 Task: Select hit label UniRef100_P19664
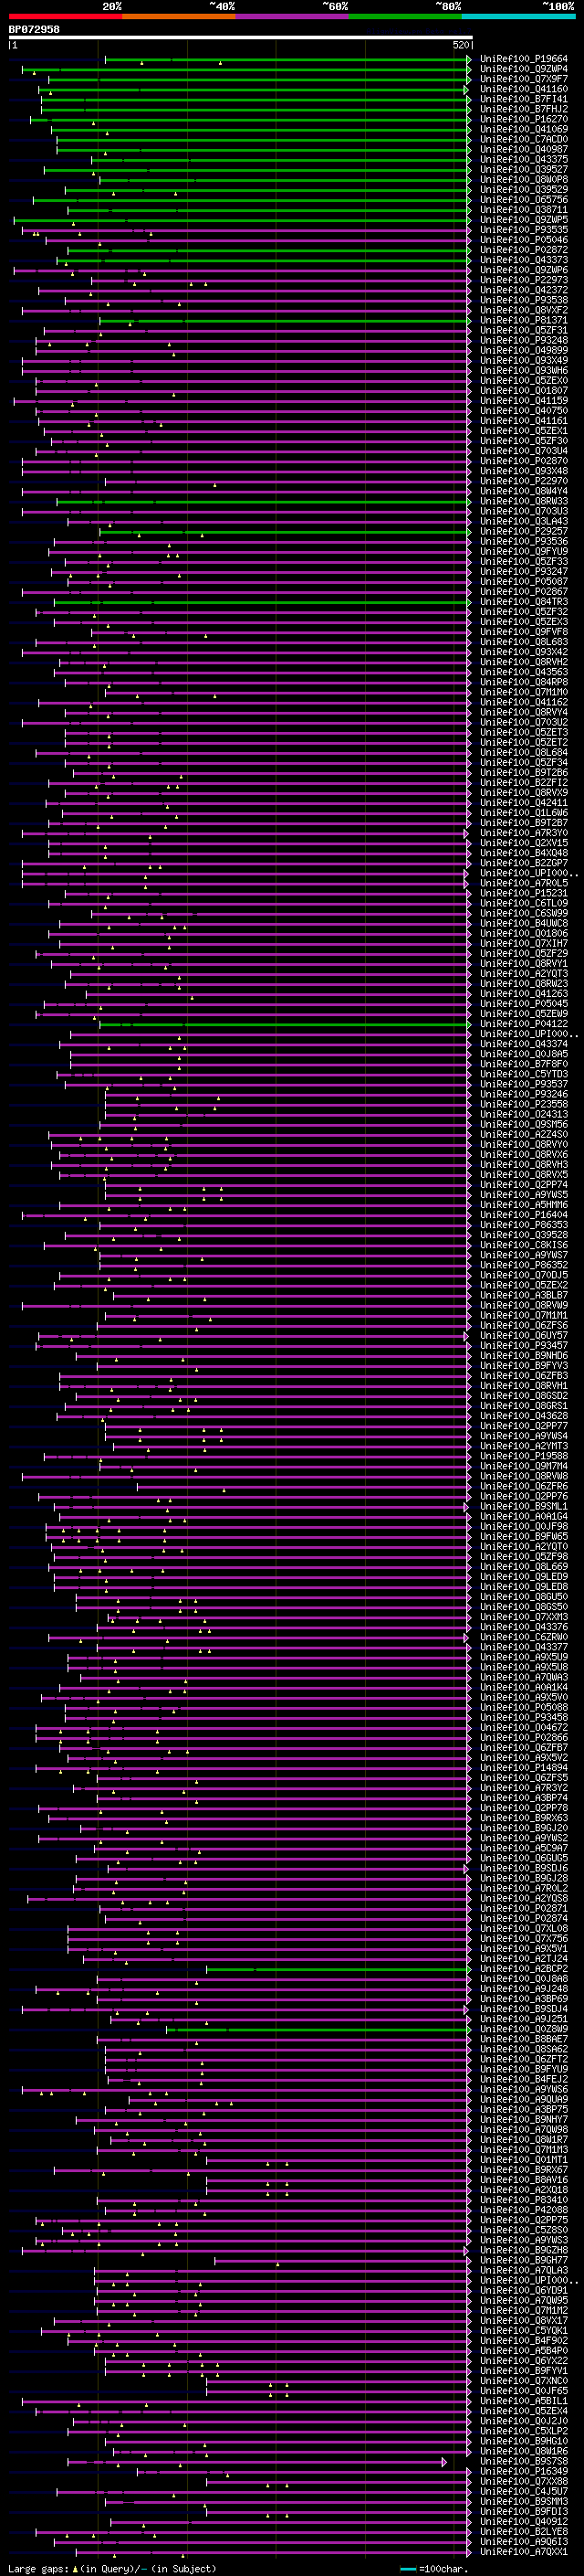523,59
